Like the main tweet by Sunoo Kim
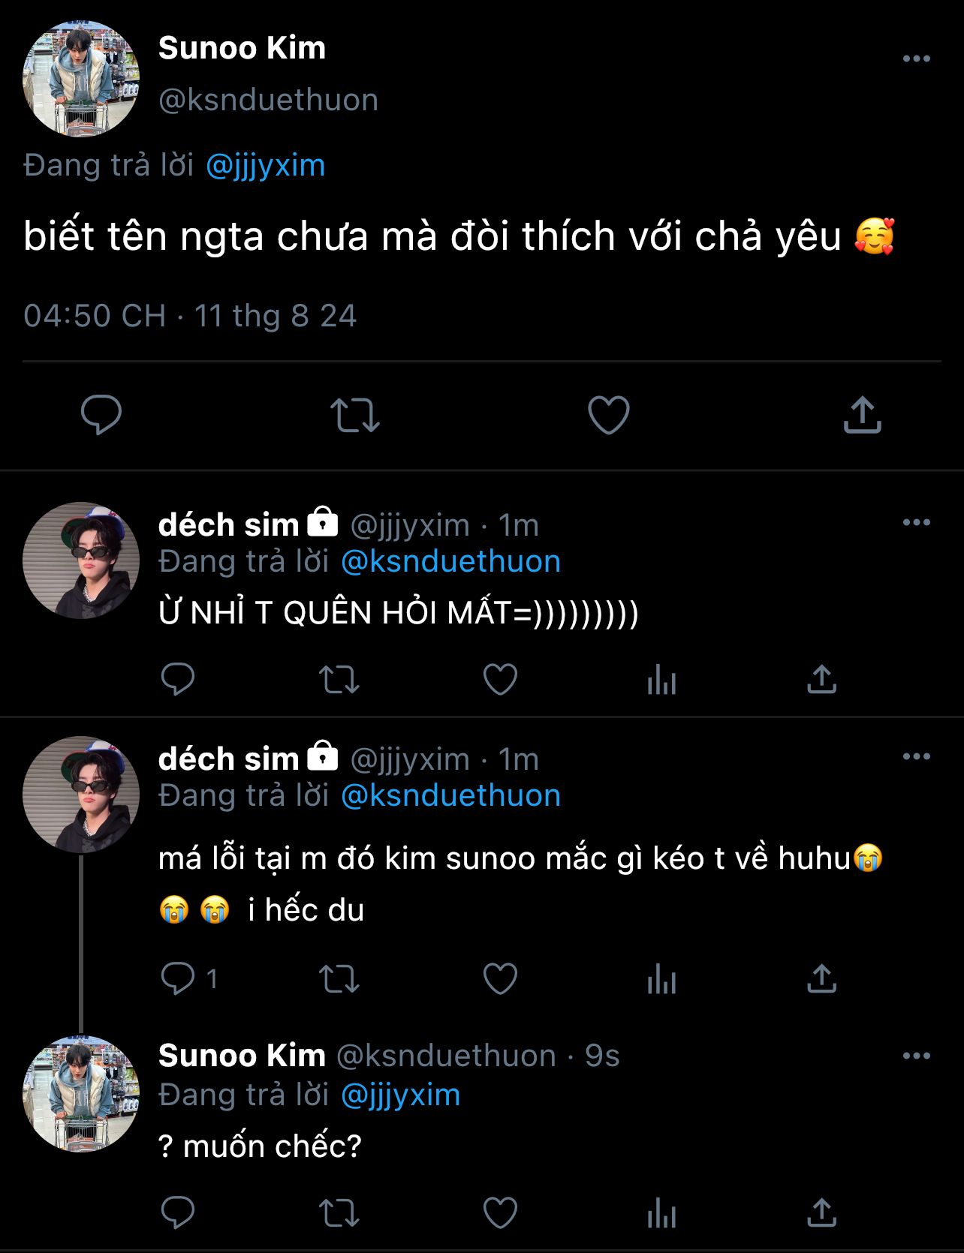Viewport: 964px width, 1253px height. point(608,415)
